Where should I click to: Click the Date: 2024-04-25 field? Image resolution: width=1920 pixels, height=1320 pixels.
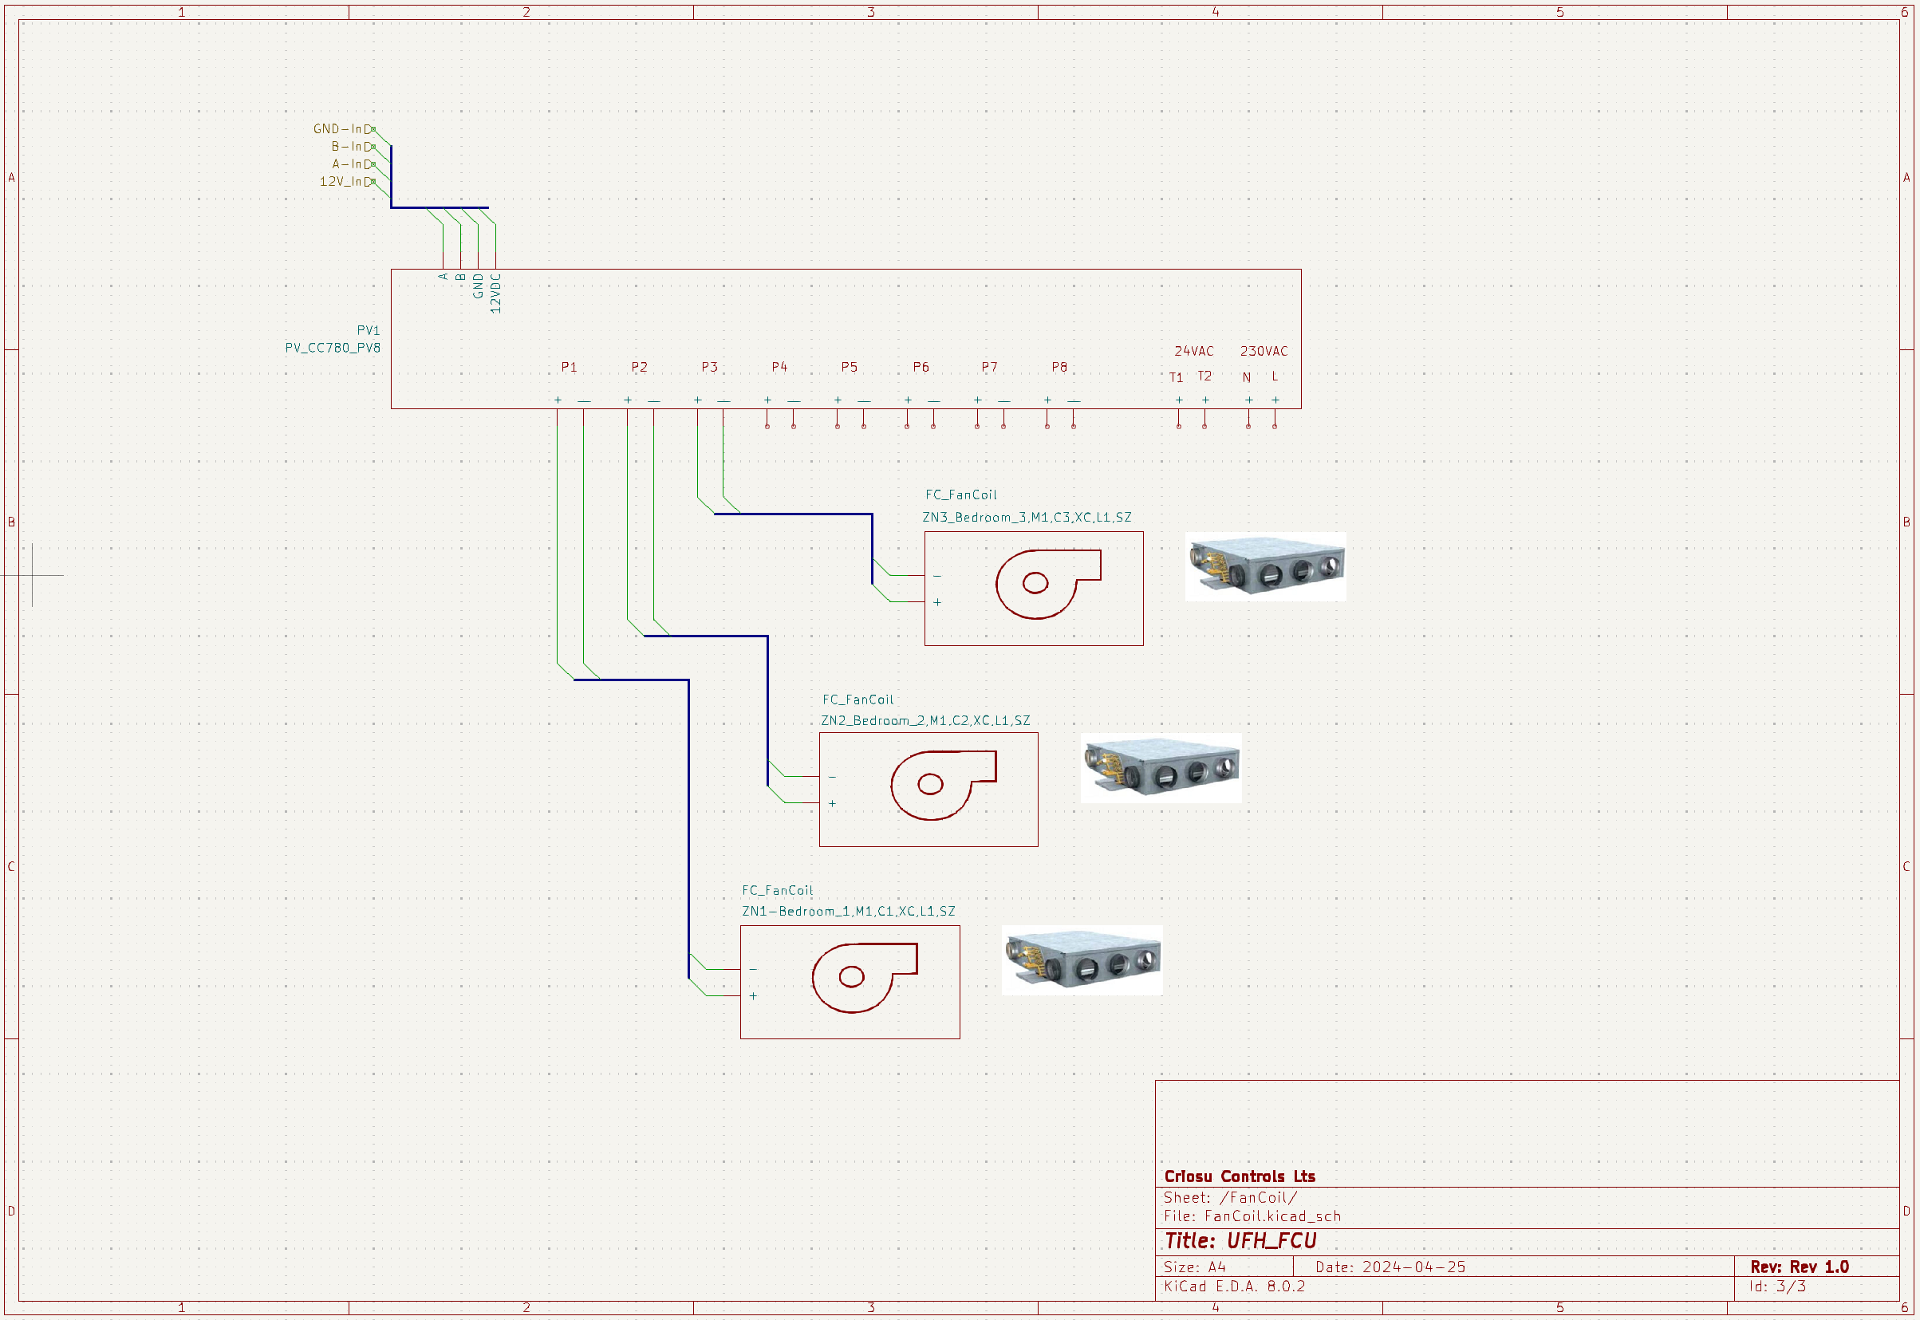point(1390,1267)
